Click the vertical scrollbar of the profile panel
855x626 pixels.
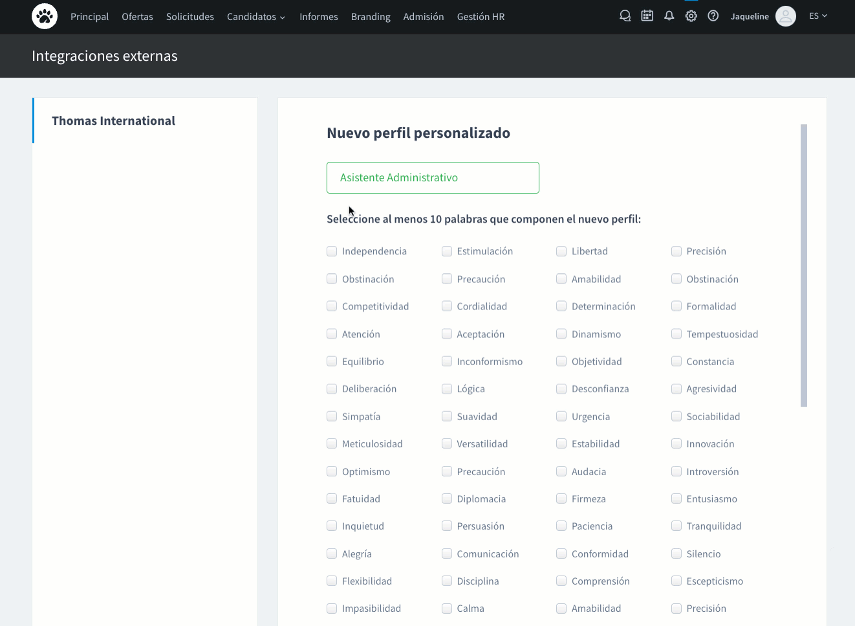(804, 265)
